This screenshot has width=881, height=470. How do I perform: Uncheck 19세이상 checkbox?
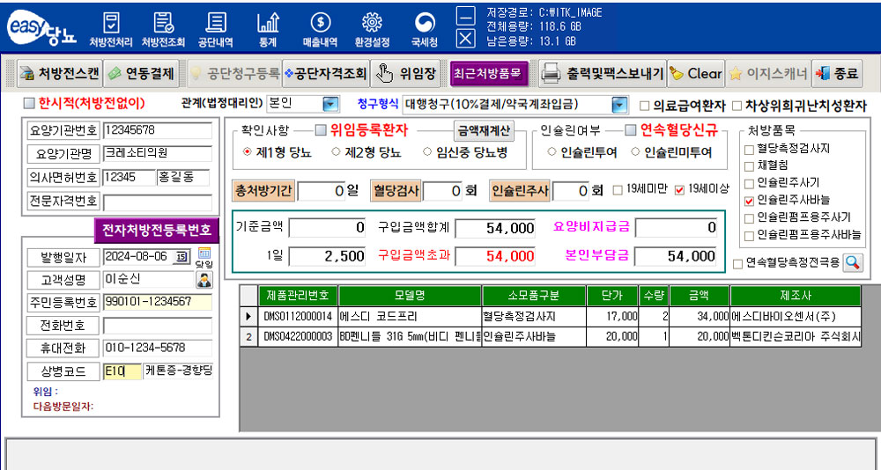pos(679,190)
